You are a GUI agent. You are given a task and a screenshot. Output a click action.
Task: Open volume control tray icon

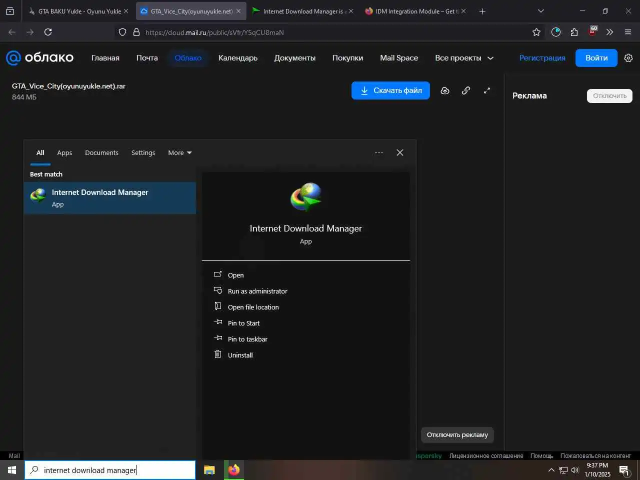tap(575, 470)
